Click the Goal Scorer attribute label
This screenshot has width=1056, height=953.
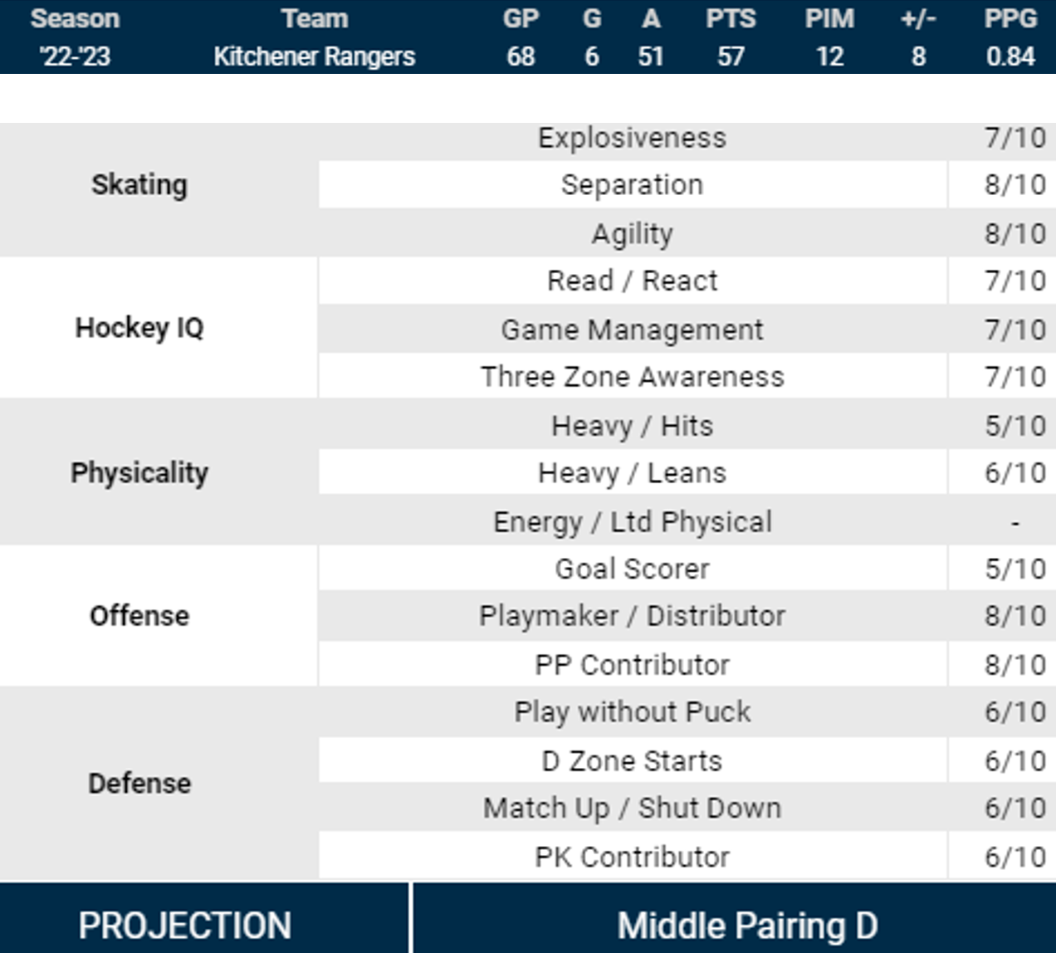point(632,569)
